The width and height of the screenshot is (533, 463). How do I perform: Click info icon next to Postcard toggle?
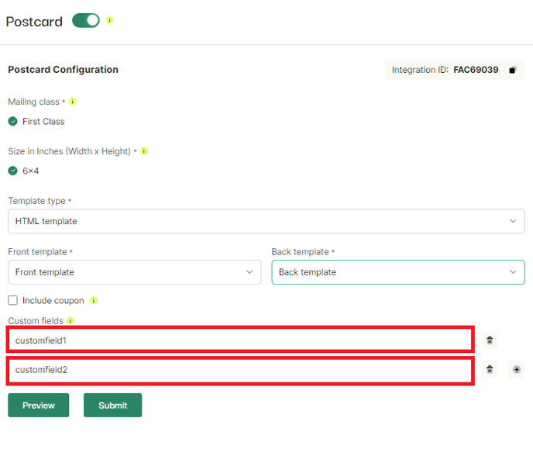point(109,20)
